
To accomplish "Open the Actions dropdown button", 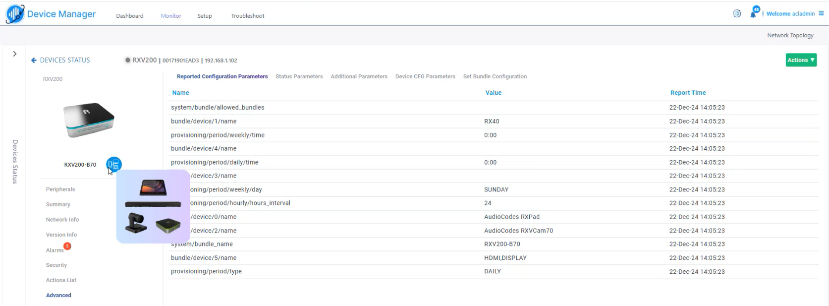I will tap(801, 60).
